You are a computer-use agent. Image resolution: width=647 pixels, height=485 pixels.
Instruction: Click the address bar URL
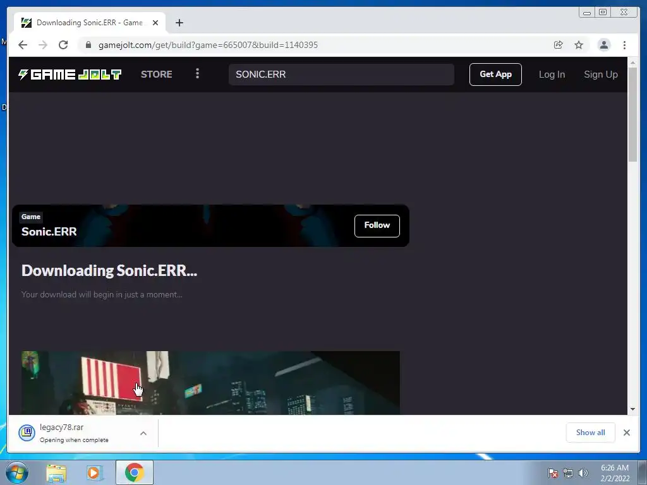tap(208, 45)
